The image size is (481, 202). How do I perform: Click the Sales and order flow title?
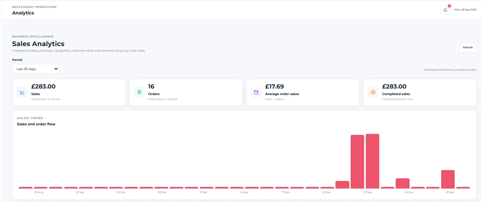pos(36,124)
